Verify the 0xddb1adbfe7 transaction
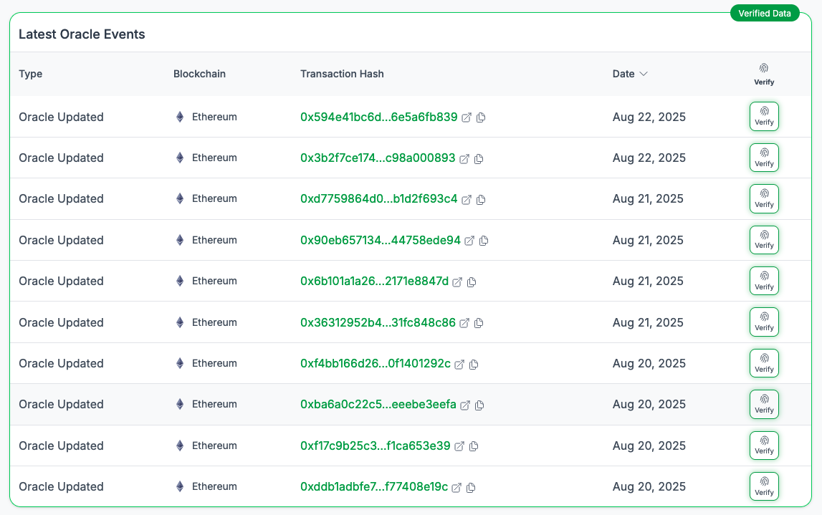Image resolution: width=822 pixels, height=515 pixels. click(x=764, y=486)
